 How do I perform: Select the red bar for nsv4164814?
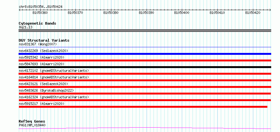point(145,80)
